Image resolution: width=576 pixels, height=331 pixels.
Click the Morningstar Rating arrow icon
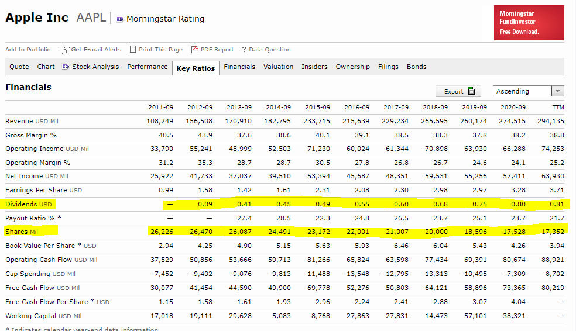click(x=120, y=19)
